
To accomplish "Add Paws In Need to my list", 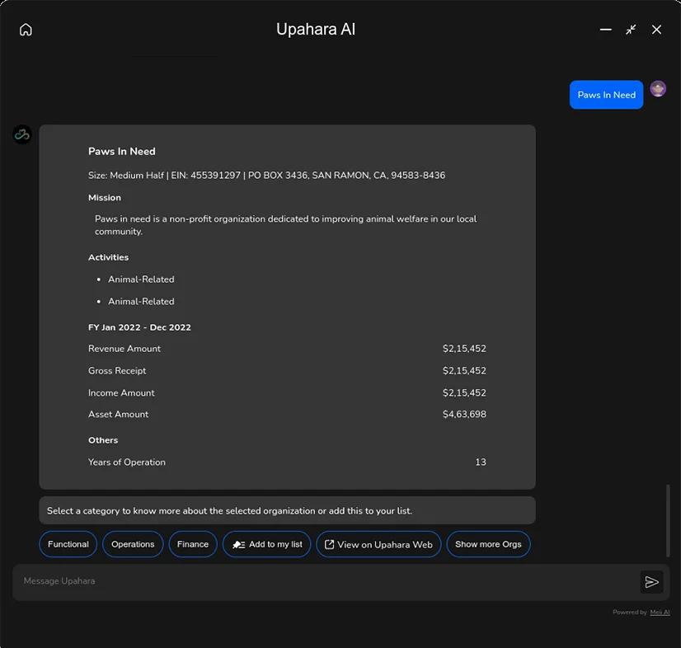I will (267, 544).
